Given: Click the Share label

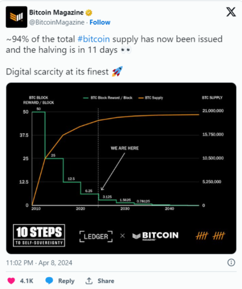Looking at the screenshot, I should 106,281.
